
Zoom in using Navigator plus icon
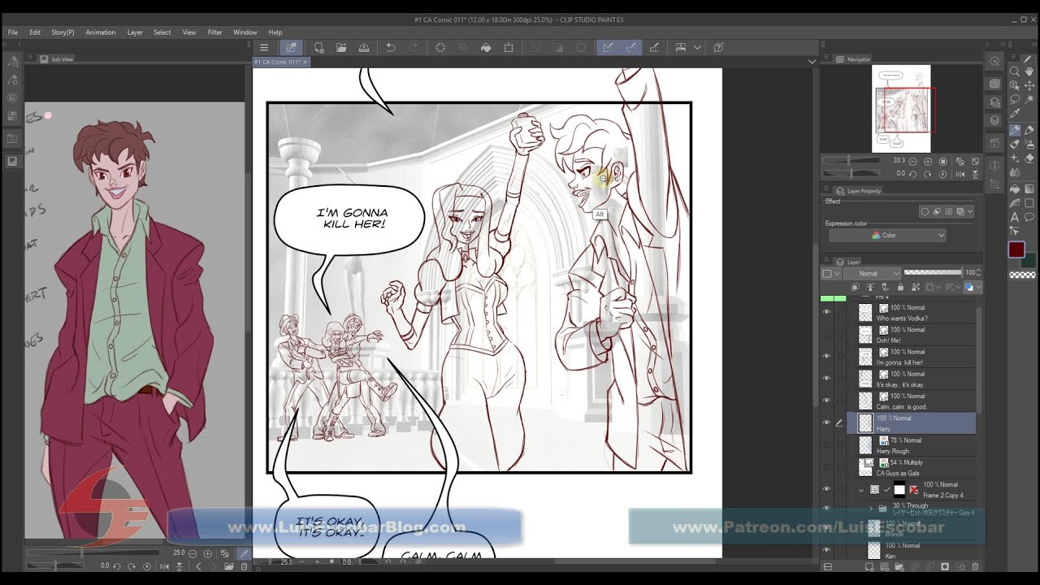[x=928, y=162]
